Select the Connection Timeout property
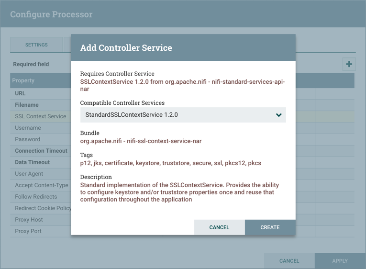Viewport: 366px width, 269px height. point(41,151)
